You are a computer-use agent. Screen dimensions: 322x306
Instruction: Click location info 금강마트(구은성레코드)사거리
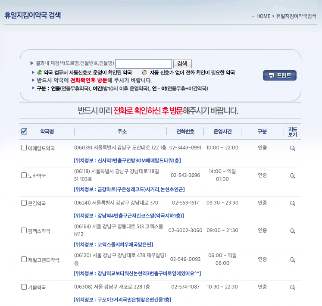coord(129,189)
